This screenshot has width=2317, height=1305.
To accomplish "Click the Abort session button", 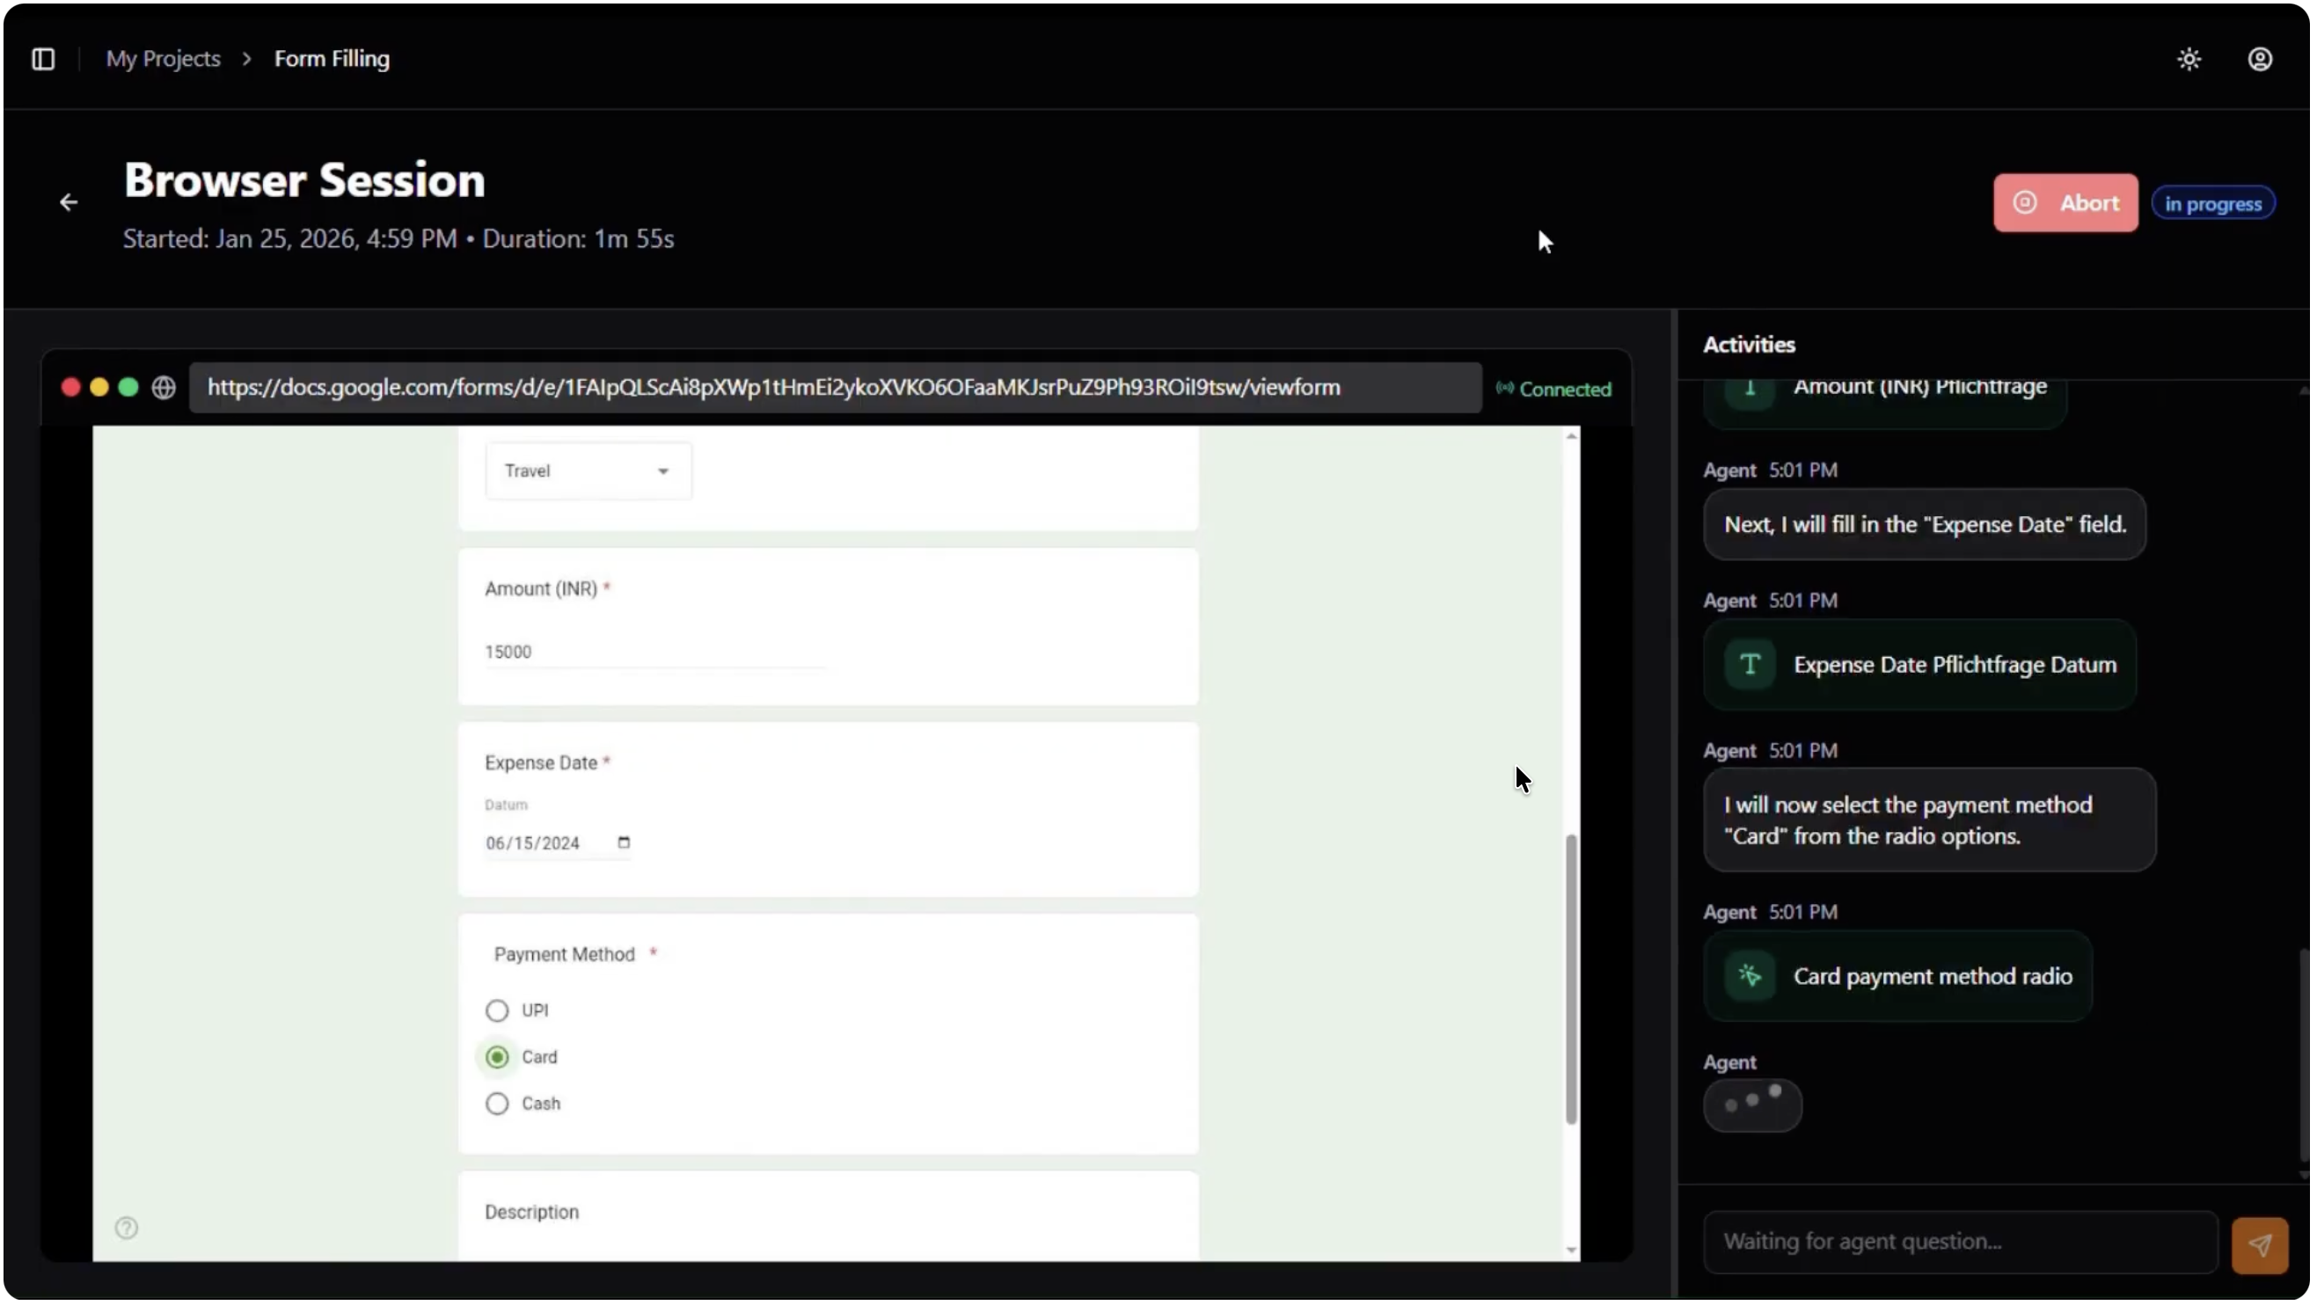I will point(2065,202).
